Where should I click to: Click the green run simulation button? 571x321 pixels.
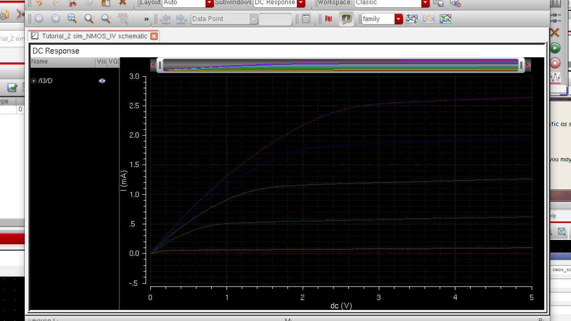(555, 48)
